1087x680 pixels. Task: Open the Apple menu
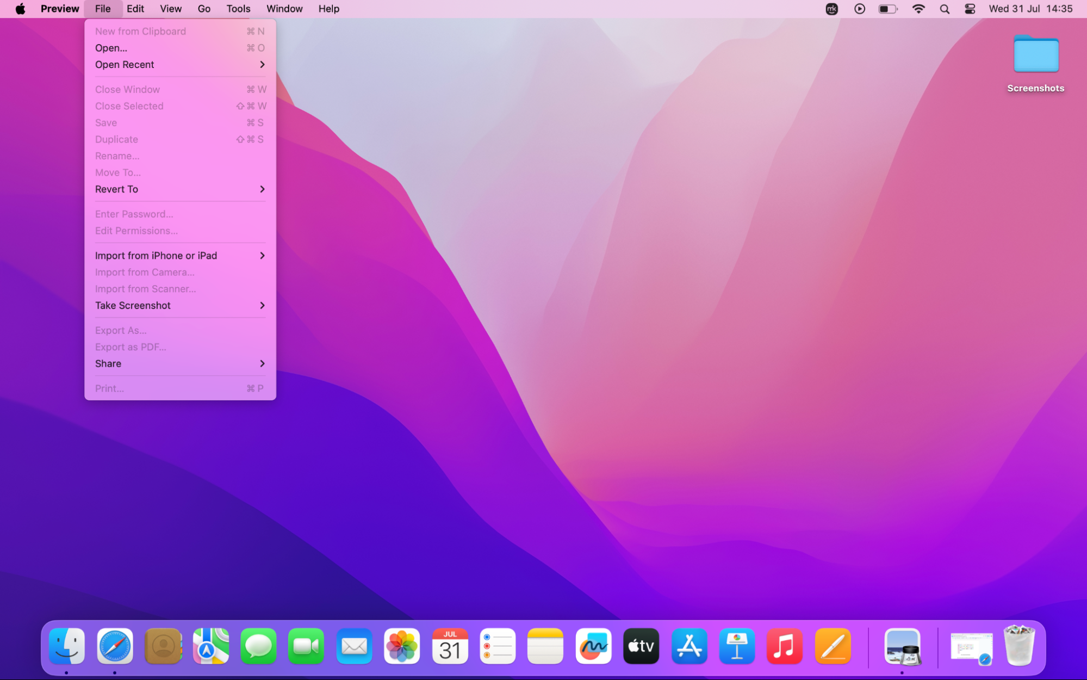pyautogui.click(x=20, y=9)
